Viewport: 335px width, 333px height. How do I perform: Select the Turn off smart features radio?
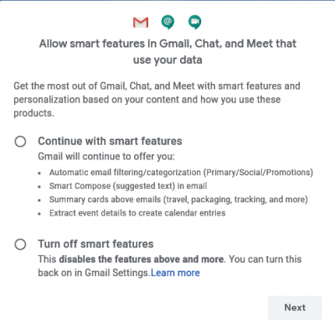pyautogui.click(x=20, y=244)
